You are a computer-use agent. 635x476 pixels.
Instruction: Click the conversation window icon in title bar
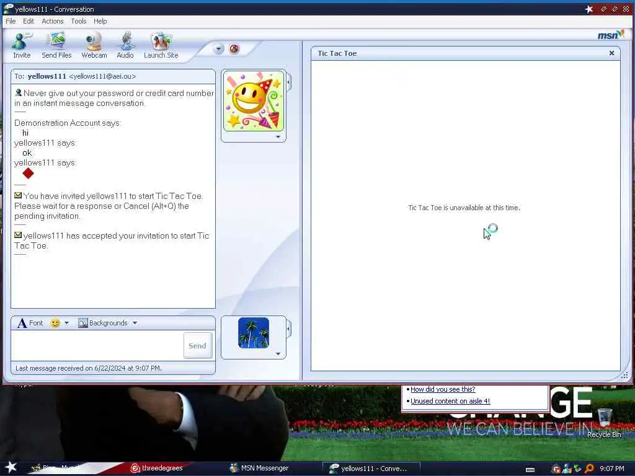[x=8, y=9]
